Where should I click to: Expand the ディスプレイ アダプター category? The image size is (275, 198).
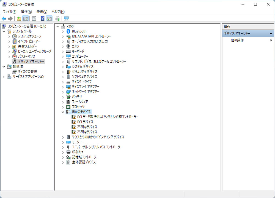63,87
